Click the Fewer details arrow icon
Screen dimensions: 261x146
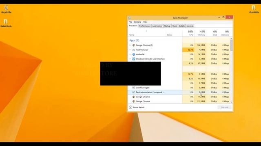[x=130, y=107]
